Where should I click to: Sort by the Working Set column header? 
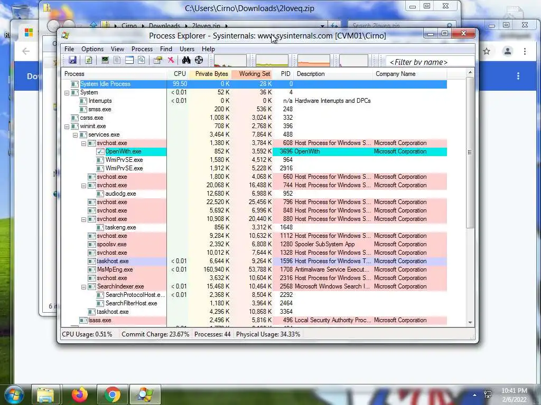coord(252,74)
